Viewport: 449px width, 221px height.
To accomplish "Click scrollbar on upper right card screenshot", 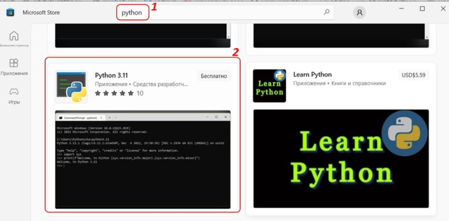I will click(427, 31).
